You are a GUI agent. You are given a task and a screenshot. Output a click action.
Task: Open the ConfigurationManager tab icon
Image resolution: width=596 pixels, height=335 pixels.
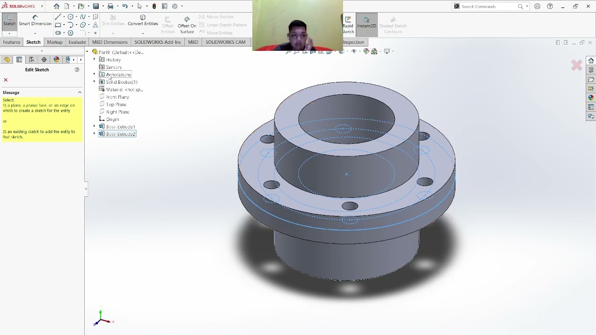click(32, 60)
